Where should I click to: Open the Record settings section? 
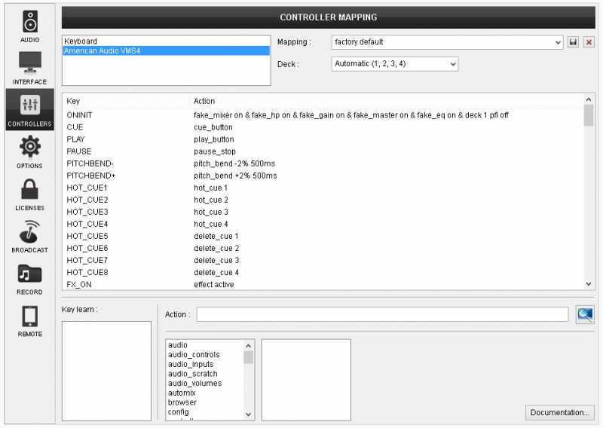(x=30, y=277)
